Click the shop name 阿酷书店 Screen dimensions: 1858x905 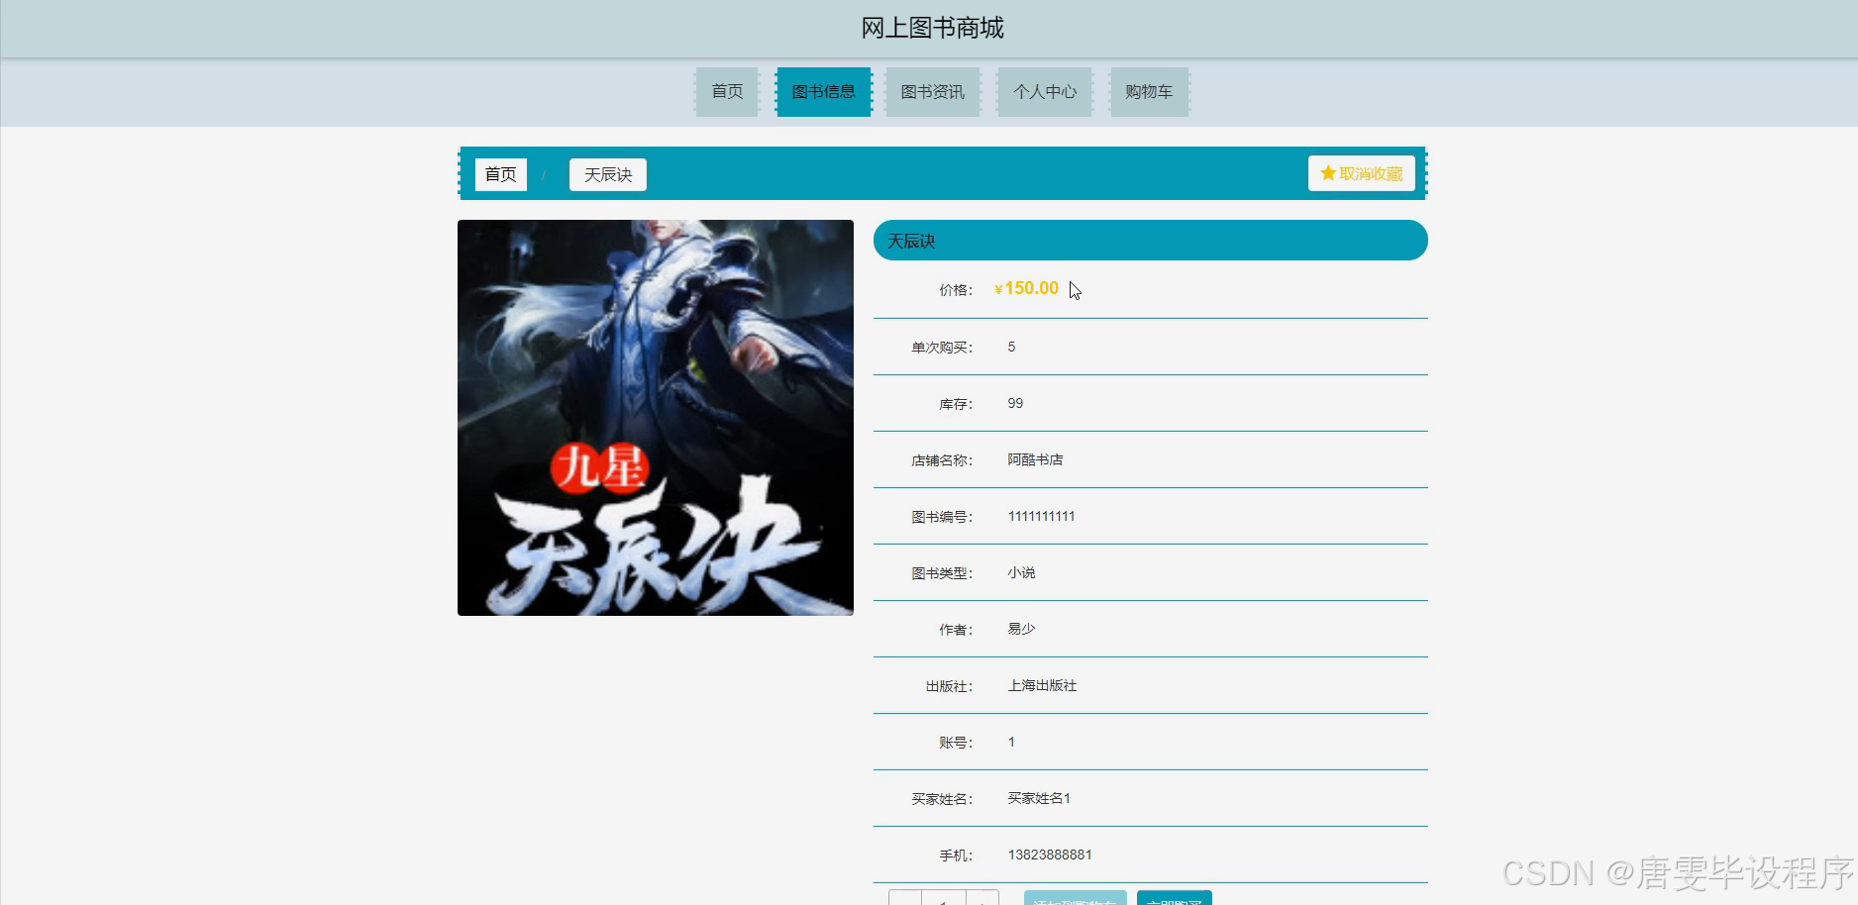pyautogui.click(x=1035, y=459)
